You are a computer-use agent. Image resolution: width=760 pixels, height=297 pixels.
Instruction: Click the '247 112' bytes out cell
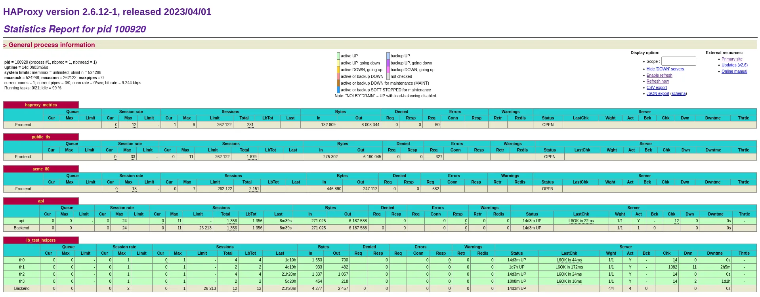[x=361, y=189]
